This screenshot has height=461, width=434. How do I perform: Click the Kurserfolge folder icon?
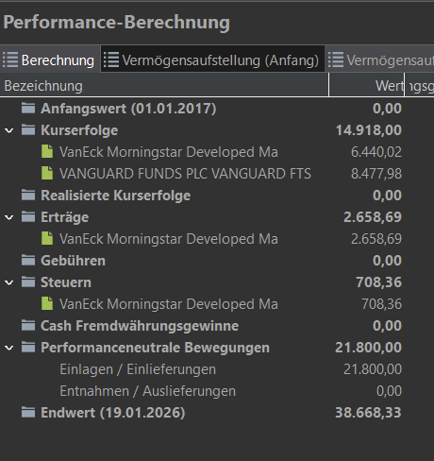click(x=28, y=129)
